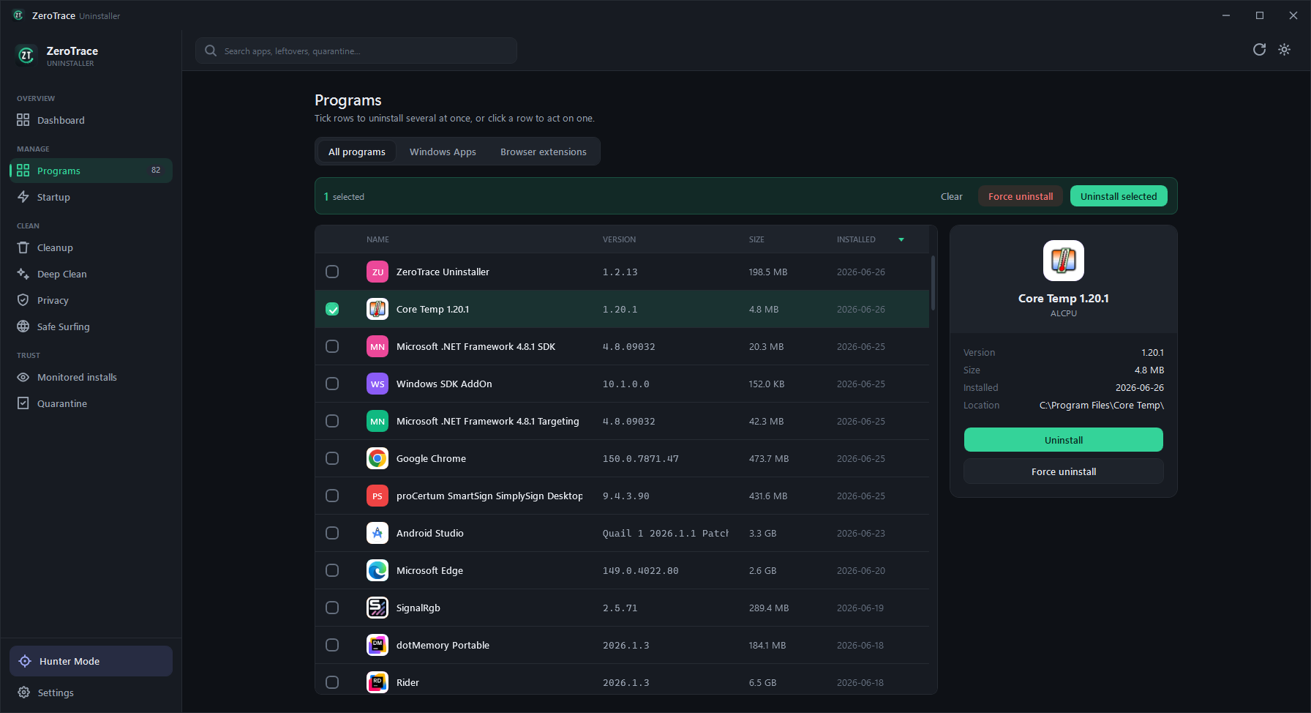Tick the Google Chrome checkbox
This screenshot has height=713, width=1311.
[332, 458]
